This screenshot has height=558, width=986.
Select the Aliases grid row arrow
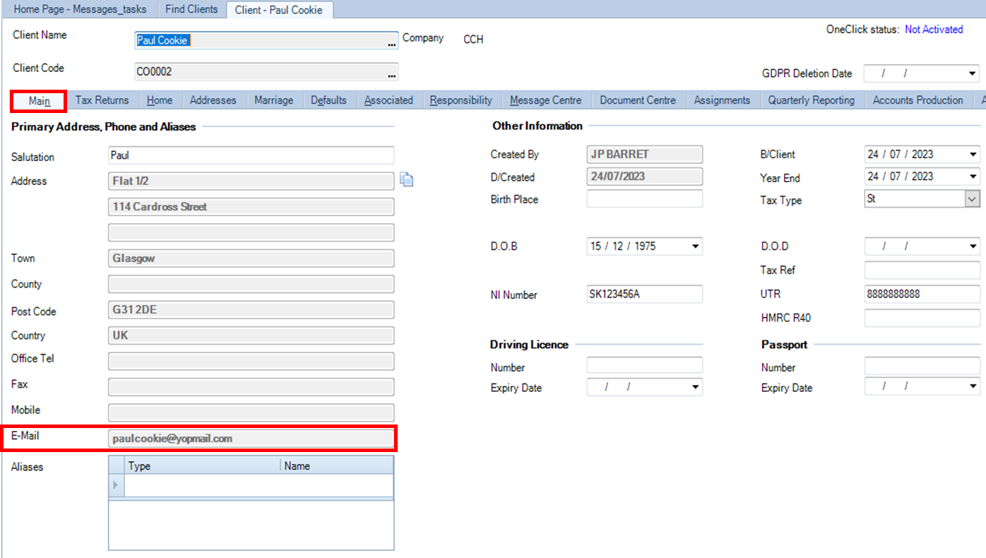[117, 485]
